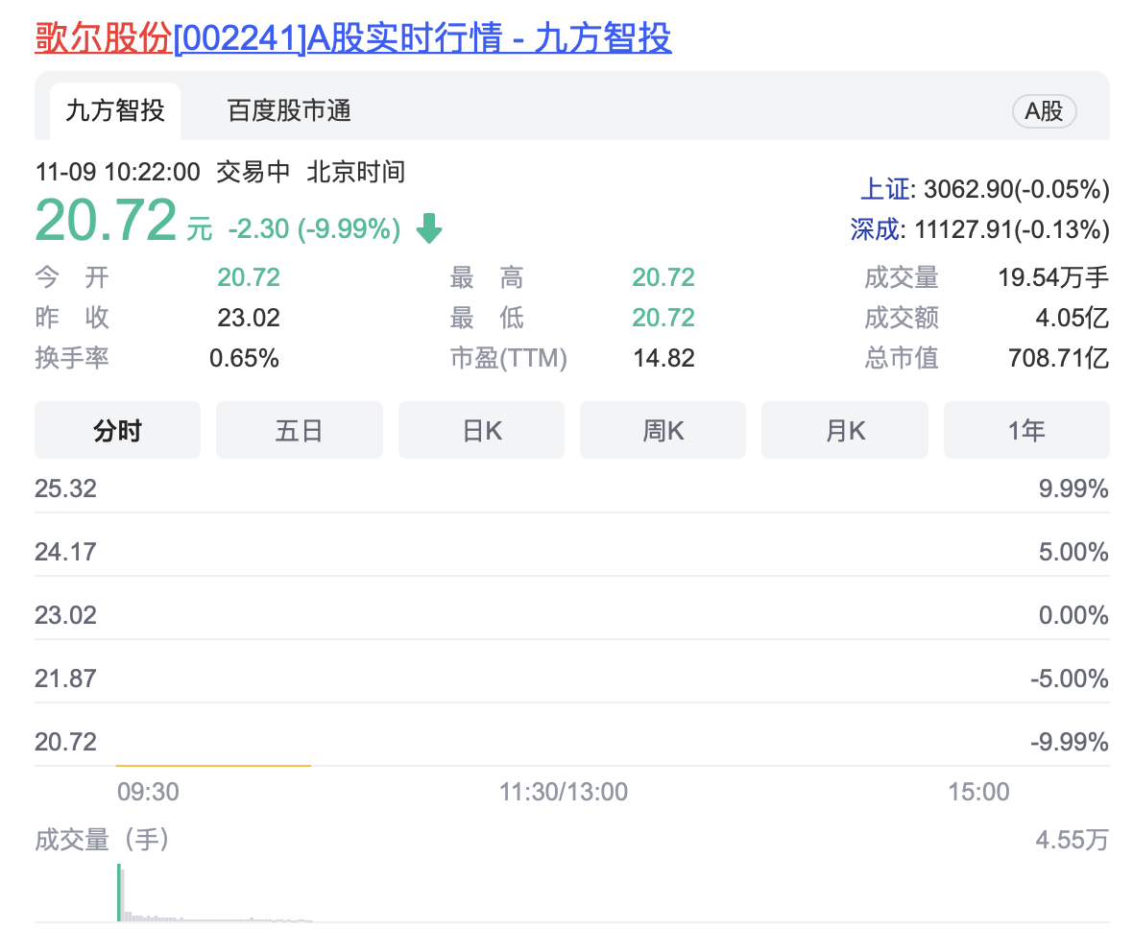Image resolution: width=1133 pixels, height=929 pixels.
Task: Click the A股 market badge
Action: 1044,111
